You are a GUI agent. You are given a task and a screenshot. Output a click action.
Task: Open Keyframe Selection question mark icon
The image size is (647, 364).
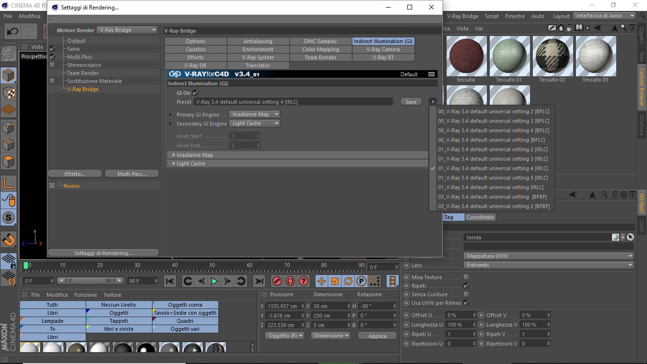[x=304, y=281]
